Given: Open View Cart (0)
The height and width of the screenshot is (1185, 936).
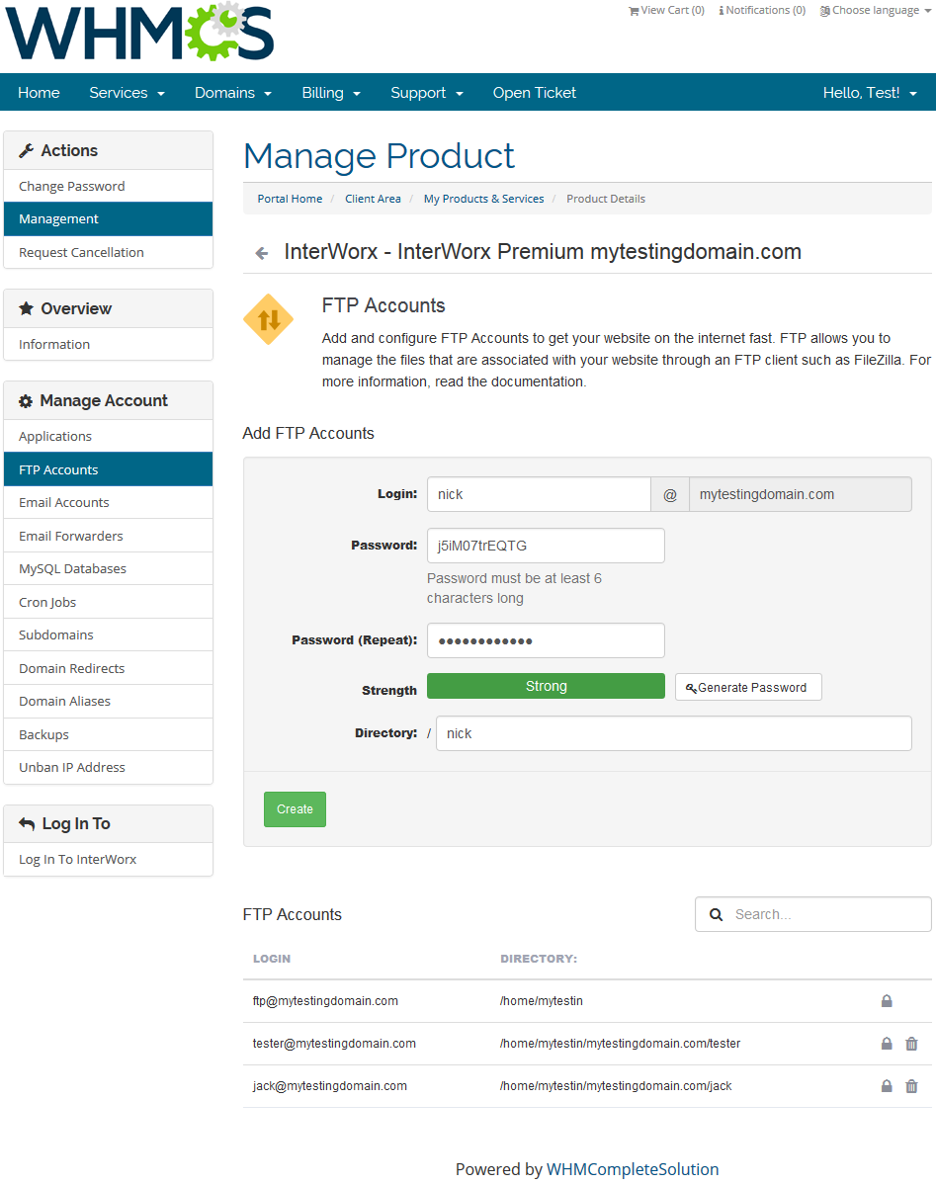Looking at the screenshot, I should [666, 11].
